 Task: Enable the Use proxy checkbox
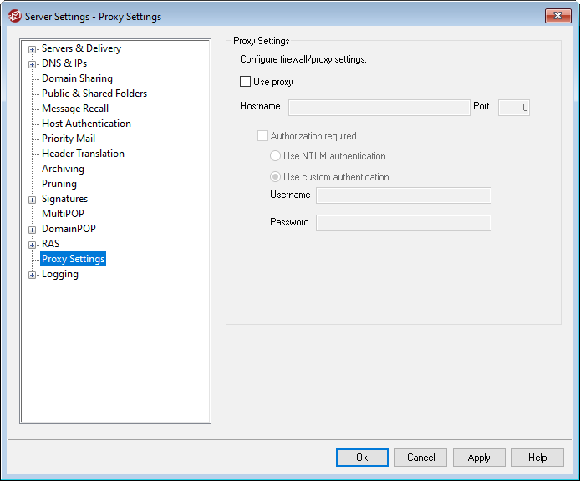[x=246, y=82]
